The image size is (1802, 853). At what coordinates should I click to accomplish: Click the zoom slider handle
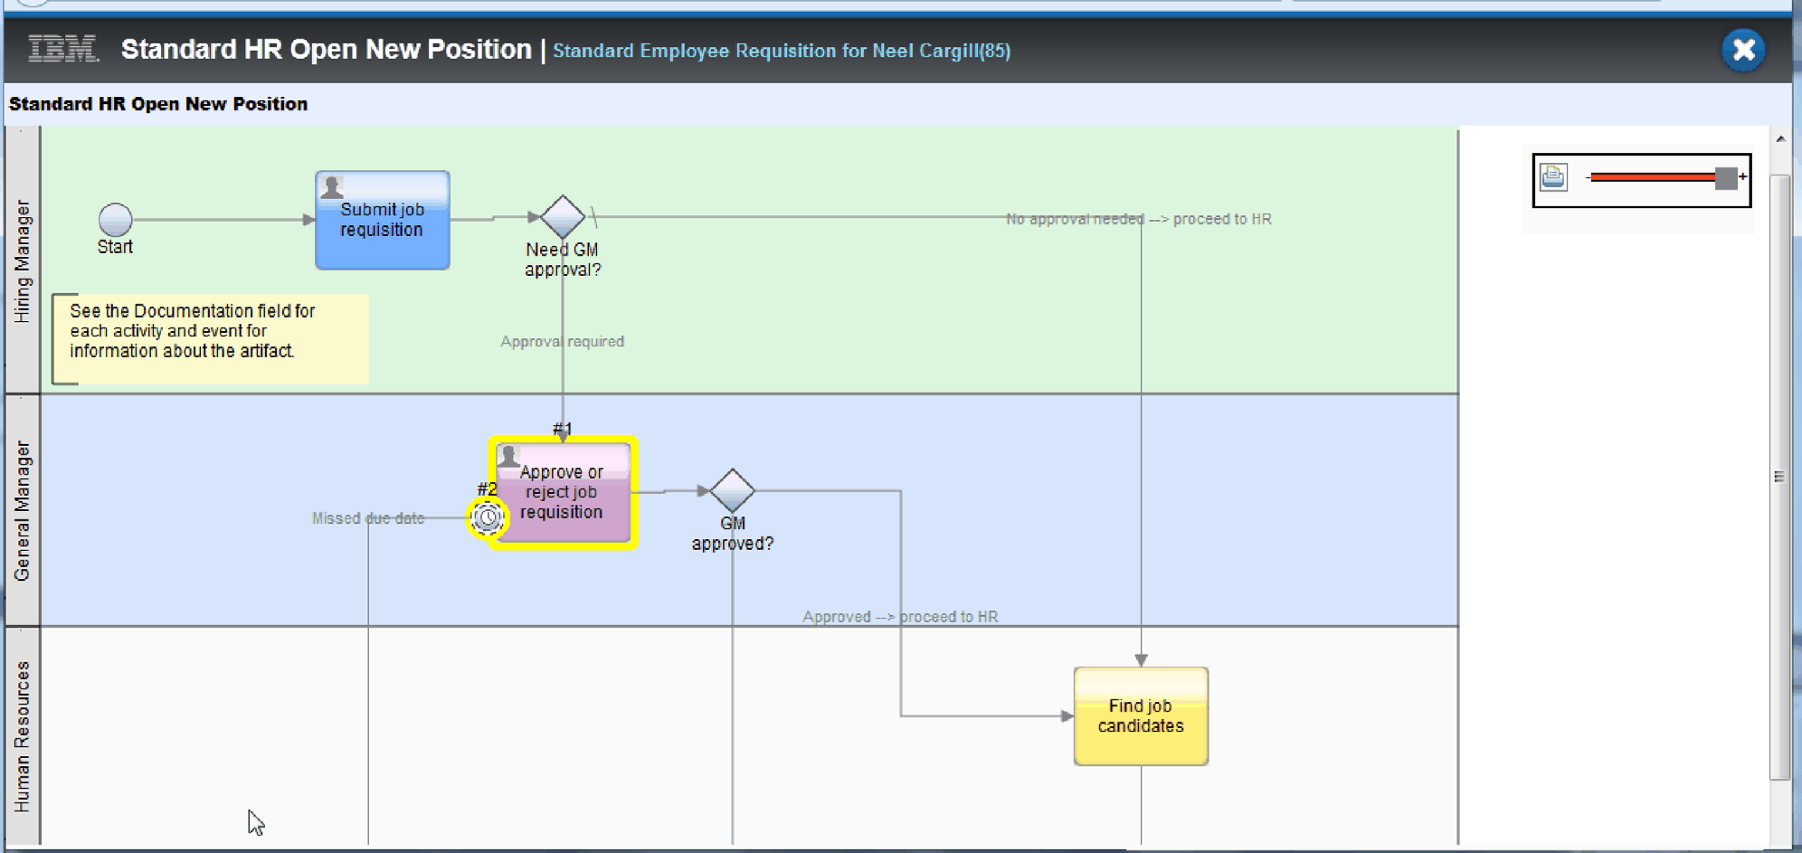(1726, 178)
